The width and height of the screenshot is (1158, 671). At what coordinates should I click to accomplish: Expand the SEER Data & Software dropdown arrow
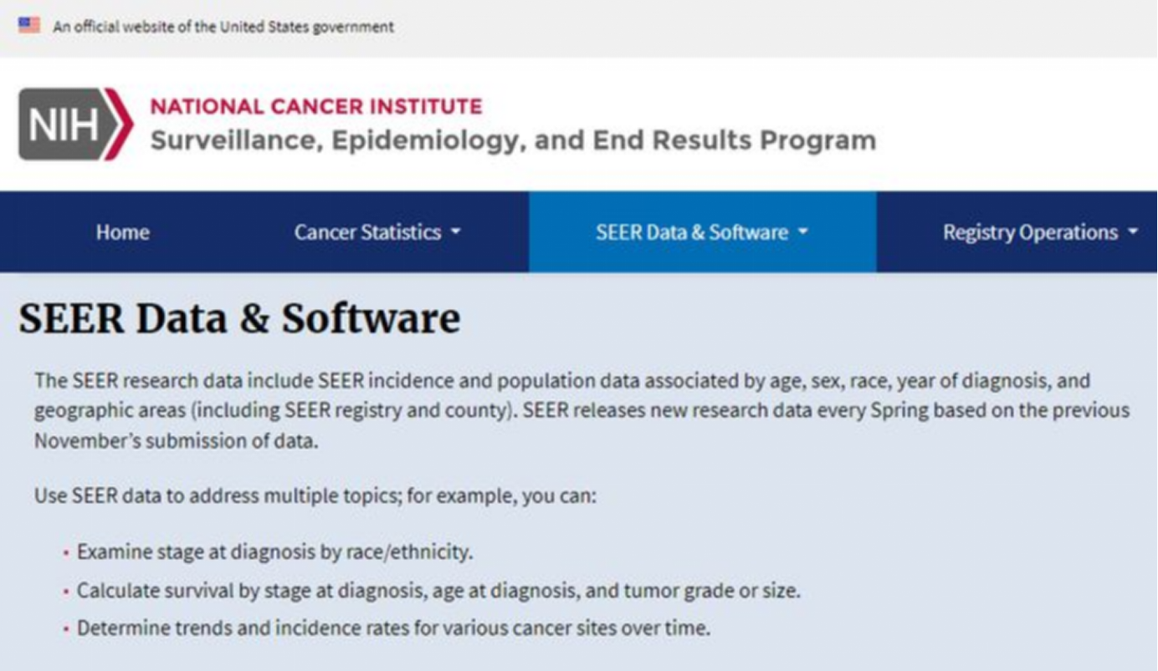pos(803,232)
